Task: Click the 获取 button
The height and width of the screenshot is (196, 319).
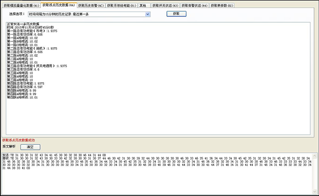Action: tap(176, 14)
